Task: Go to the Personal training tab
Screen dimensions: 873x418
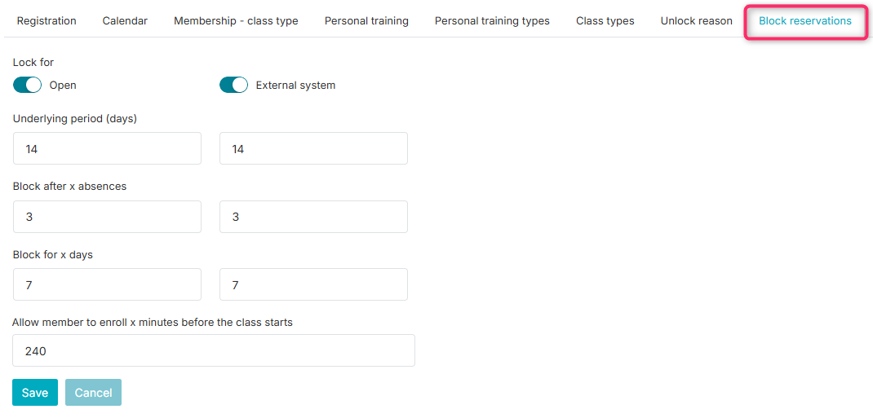Action: point(366,21)
